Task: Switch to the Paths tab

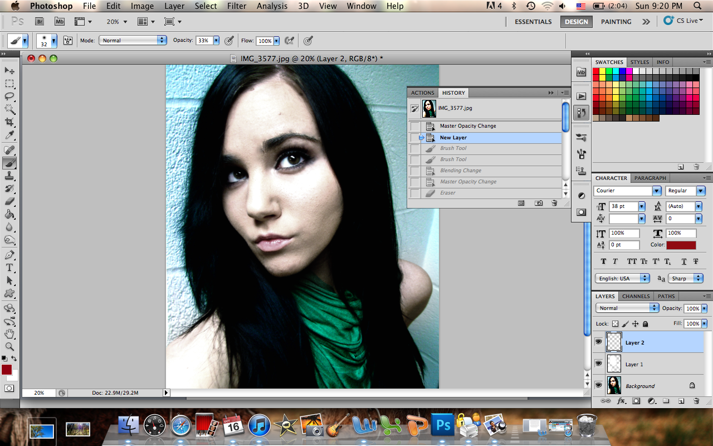Action: 666,296
